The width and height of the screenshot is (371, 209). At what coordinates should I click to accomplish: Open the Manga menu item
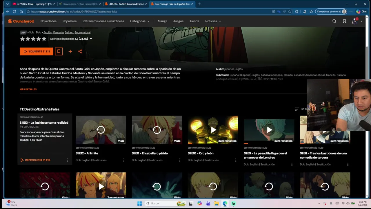pyautogui.click(x=162, y=21)
